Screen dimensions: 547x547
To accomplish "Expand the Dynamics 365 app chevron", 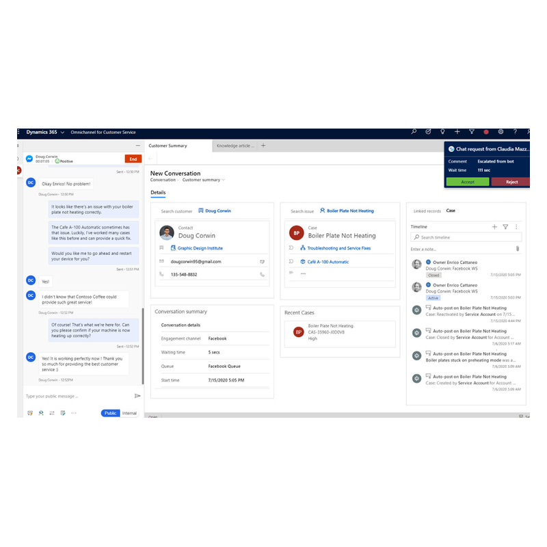I will (x=62, y=132).
